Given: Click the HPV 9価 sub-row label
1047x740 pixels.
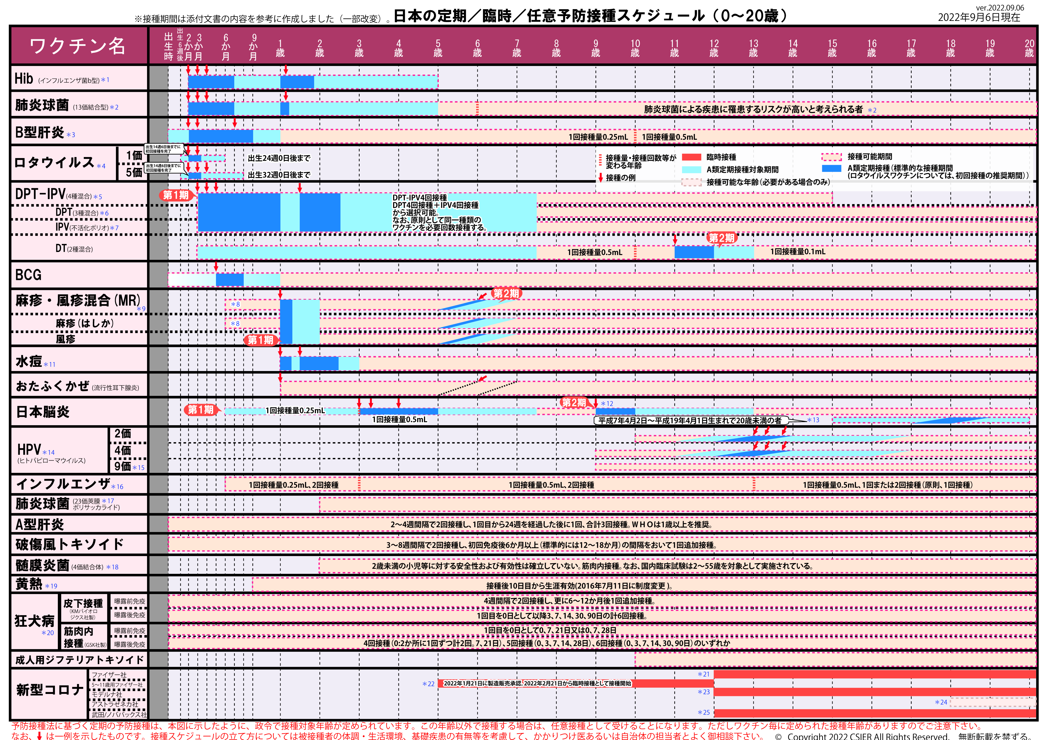Looking at the screenshot, I should pos(123,466).
